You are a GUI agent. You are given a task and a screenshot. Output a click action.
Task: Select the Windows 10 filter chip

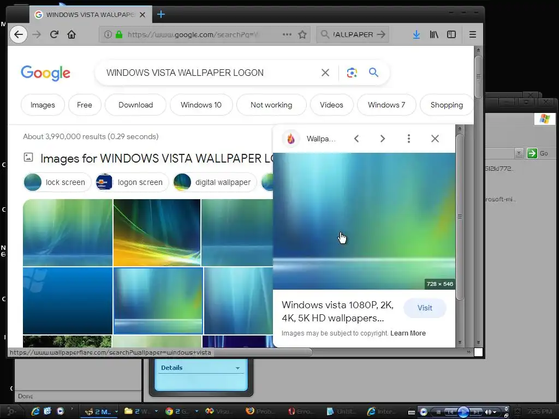pos(201,105)
